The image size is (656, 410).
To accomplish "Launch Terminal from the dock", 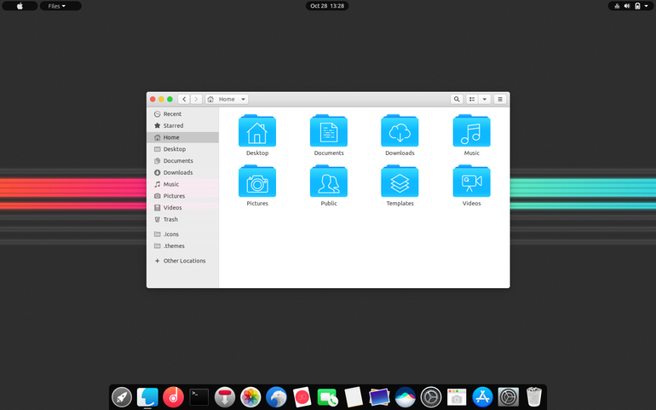I will [199, 397].
